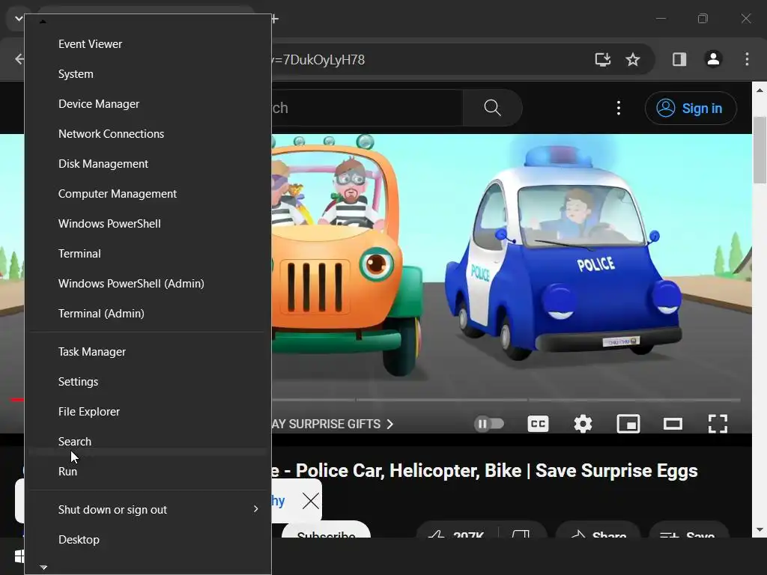Click the Windows Start button
Image resolution: width=767 pixels, height=575 pixels.
19,556
